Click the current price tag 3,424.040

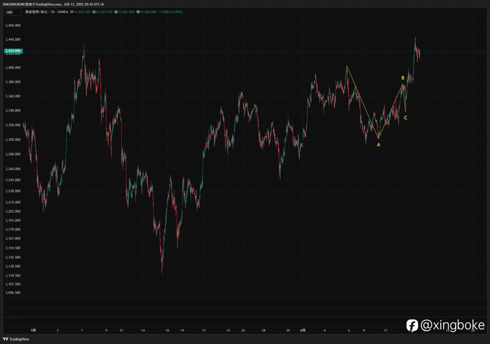13,51
